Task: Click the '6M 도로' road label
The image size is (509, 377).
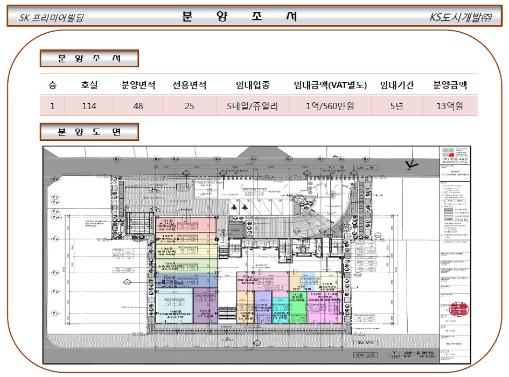Action: pos(366,168)
